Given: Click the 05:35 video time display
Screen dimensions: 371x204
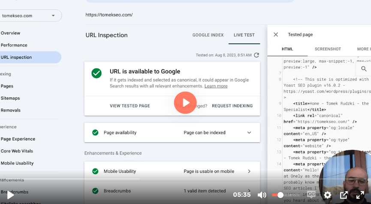Looking at the screenshot, I should [x=241, y=195].
